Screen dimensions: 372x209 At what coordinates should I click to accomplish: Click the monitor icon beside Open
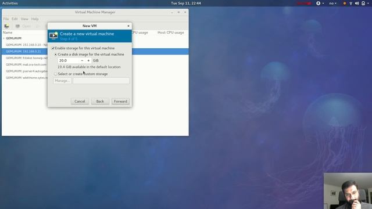17,26
